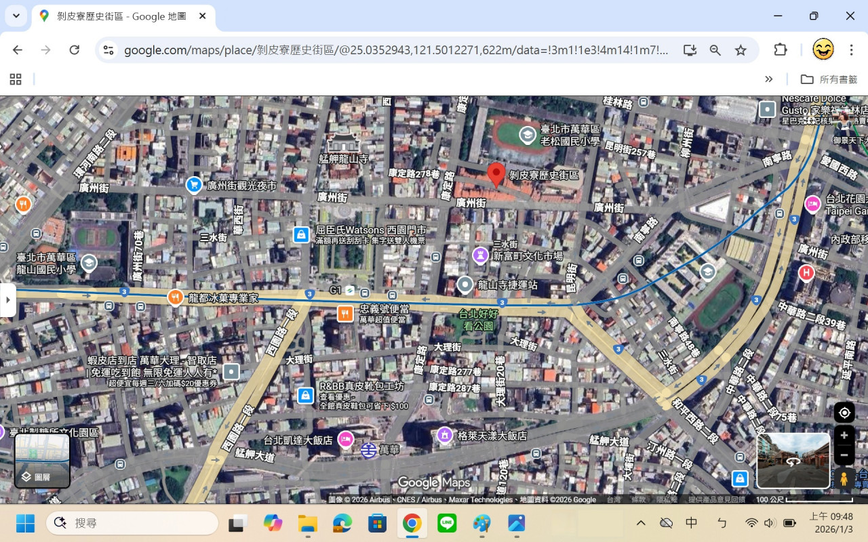Show hidden bookmarks with chevron button
The width and height of the screenshot is (868, 542).
(768, 79)
